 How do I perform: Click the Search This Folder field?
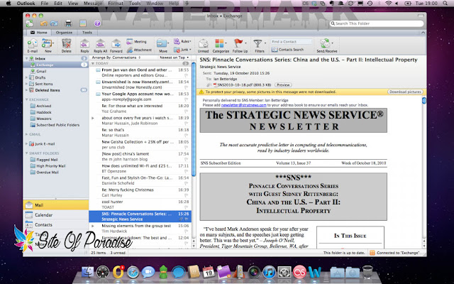[377, 23]
